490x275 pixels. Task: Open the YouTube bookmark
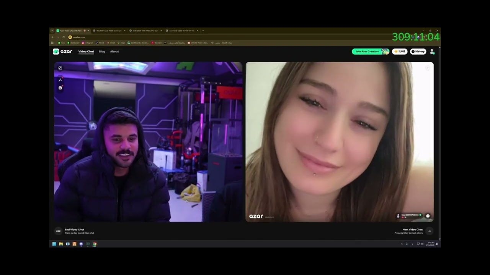(x=157, y=43)
